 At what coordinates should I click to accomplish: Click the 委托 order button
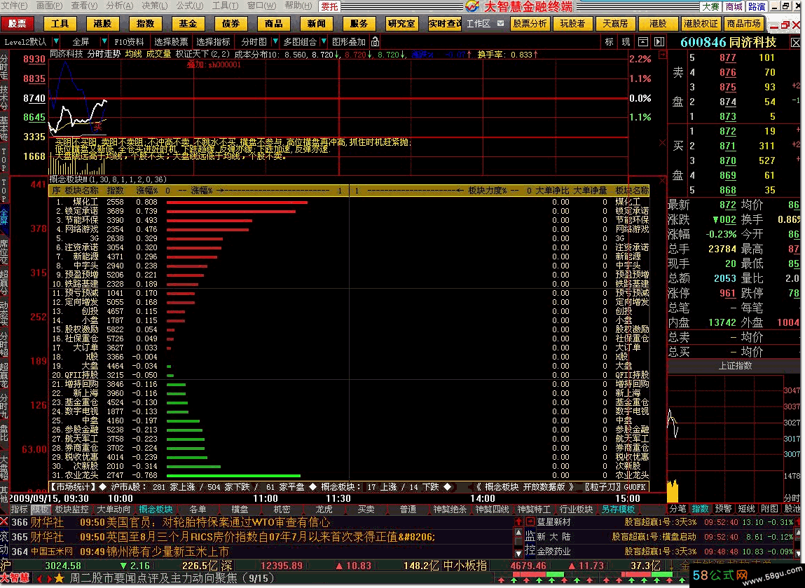tap(329, 7)
